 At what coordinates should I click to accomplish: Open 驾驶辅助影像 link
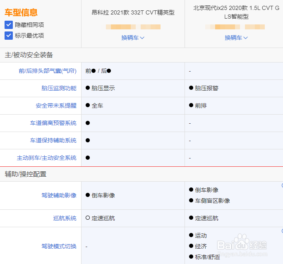[59, 195]
